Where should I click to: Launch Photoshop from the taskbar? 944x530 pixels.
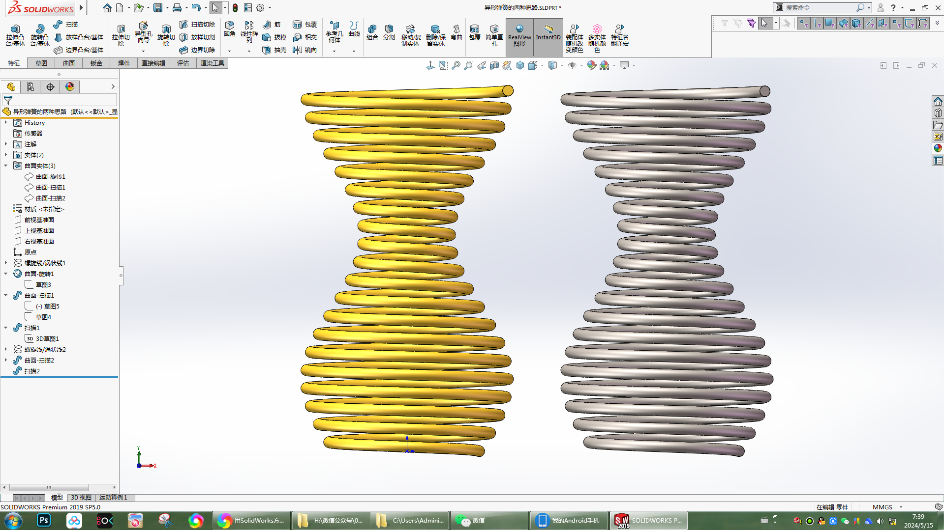point(44,521)
